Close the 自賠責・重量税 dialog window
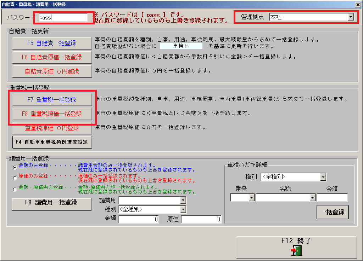This screenshot has width=363, height=261. pos(358,4)
